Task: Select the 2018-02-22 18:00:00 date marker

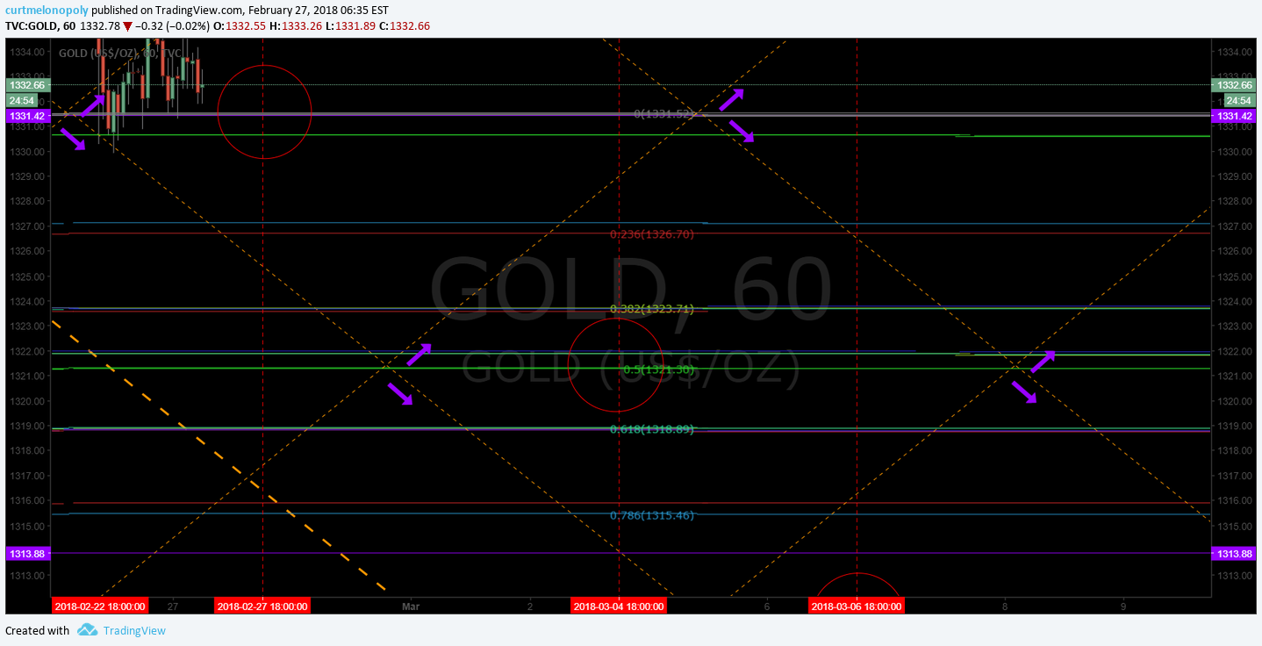Action: click(99, 607)
